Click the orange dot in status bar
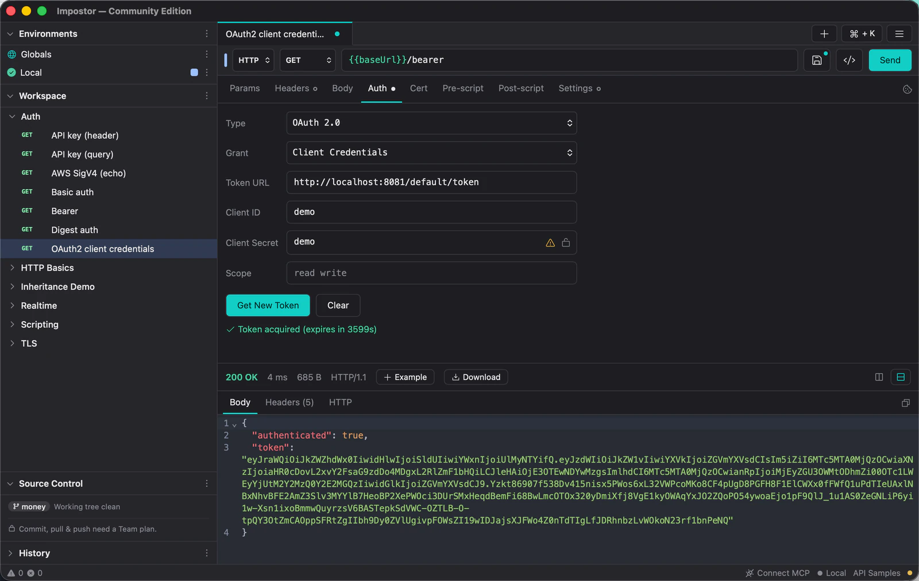Viewport: 919px width, 581px height. click(x=910, y=573)
